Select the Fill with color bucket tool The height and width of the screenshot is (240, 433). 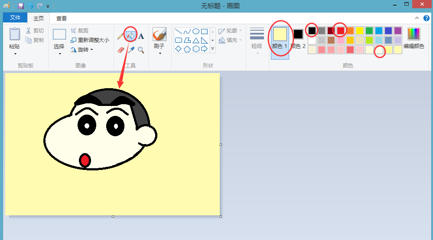[x=131, y=35]
